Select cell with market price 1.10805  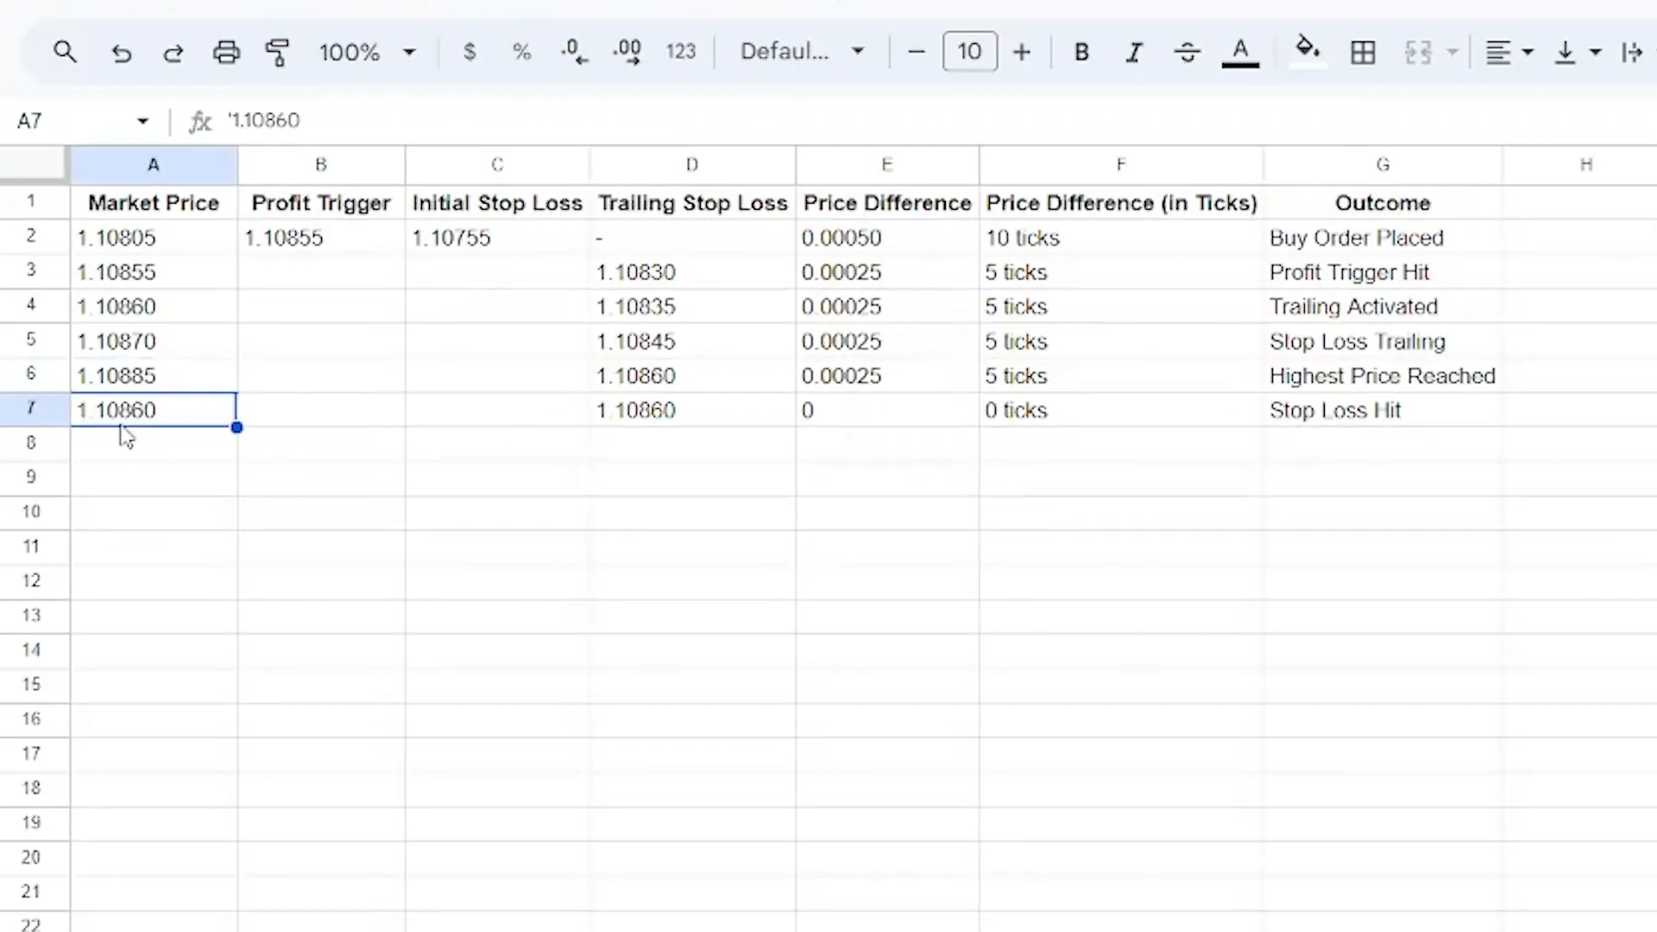coord(154,237)
